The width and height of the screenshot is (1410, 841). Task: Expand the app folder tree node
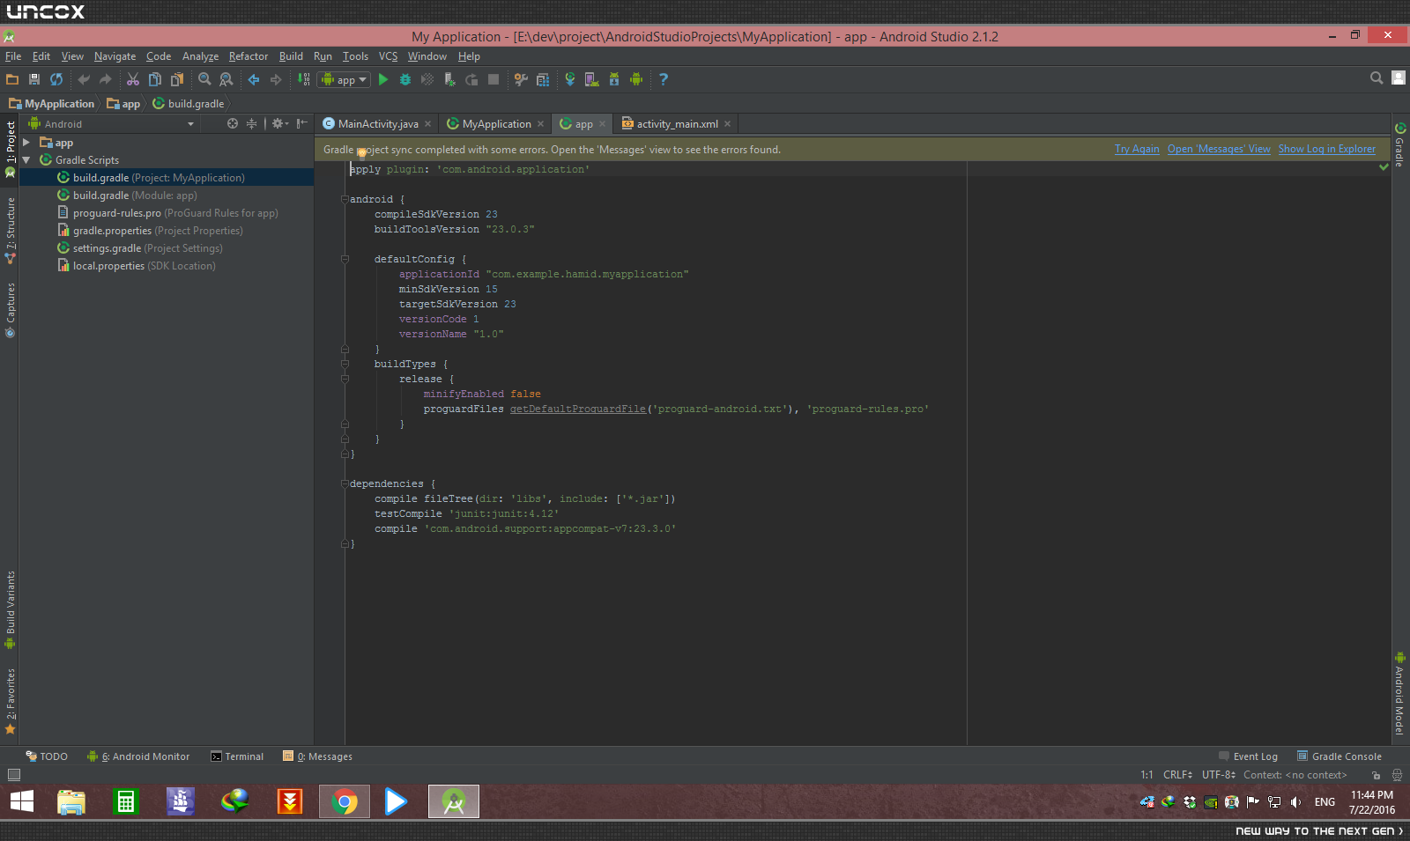(x=26, y=143)
